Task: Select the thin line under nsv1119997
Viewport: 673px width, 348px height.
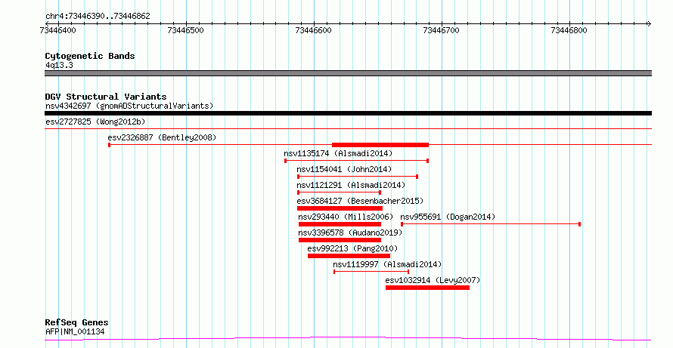Action: pyautogui.click(x=371, y=272)
